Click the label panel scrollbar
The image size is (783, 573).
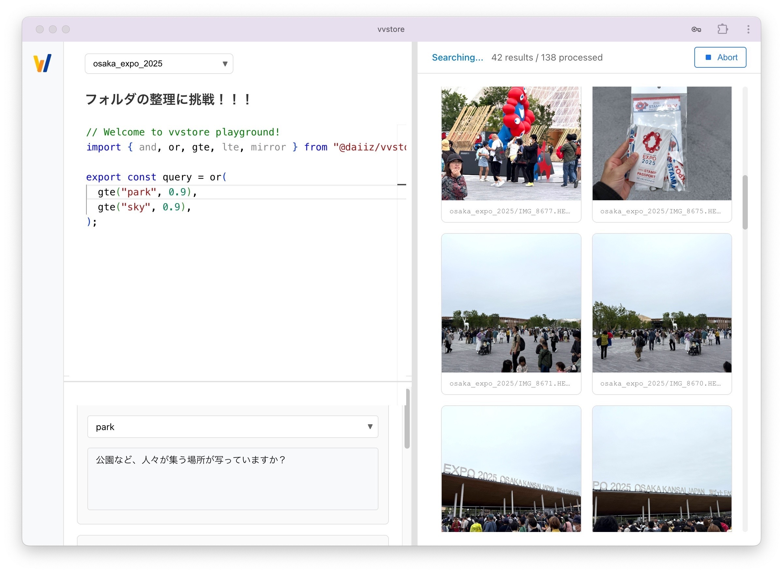pos(407,419)
